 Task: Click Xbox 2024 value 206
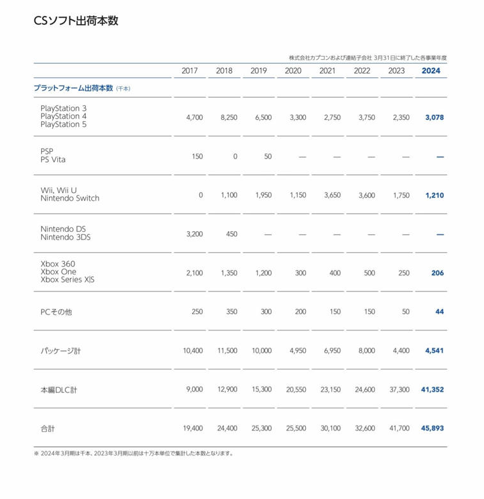438,273
